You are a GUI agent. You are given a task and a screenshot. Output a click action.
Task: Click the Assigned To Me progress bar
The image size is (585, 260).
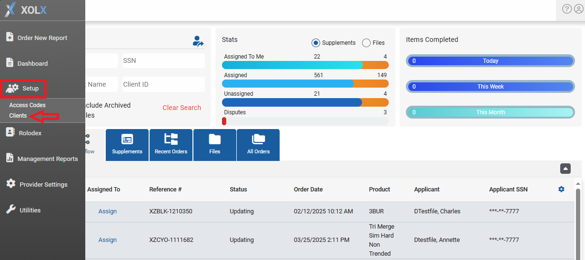[305, 65]
